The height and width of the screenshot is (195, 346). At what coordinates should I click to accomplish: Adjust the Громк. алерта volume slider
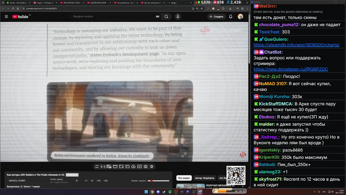click(158, 181)
